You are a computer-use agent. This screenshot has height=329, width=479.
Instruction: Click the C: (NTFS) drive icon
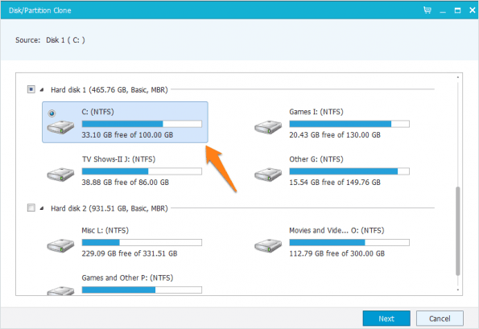(x=60, y=127)
